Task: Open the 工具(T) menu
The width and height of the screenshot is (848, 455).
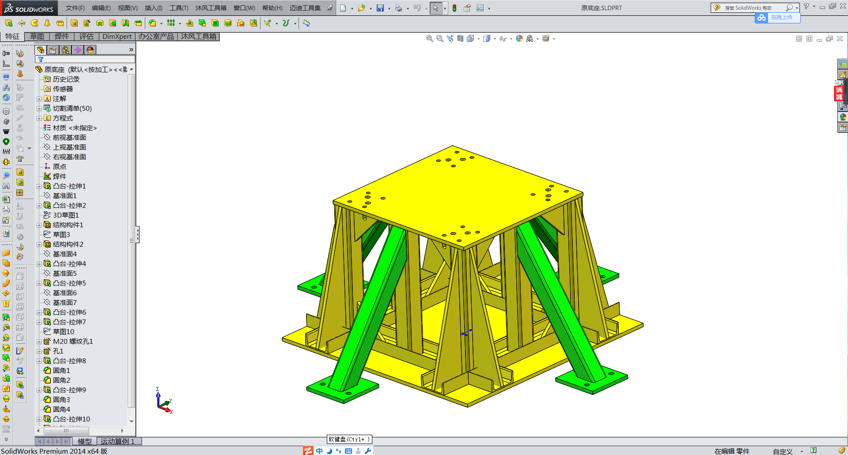Action: [179, 8]
